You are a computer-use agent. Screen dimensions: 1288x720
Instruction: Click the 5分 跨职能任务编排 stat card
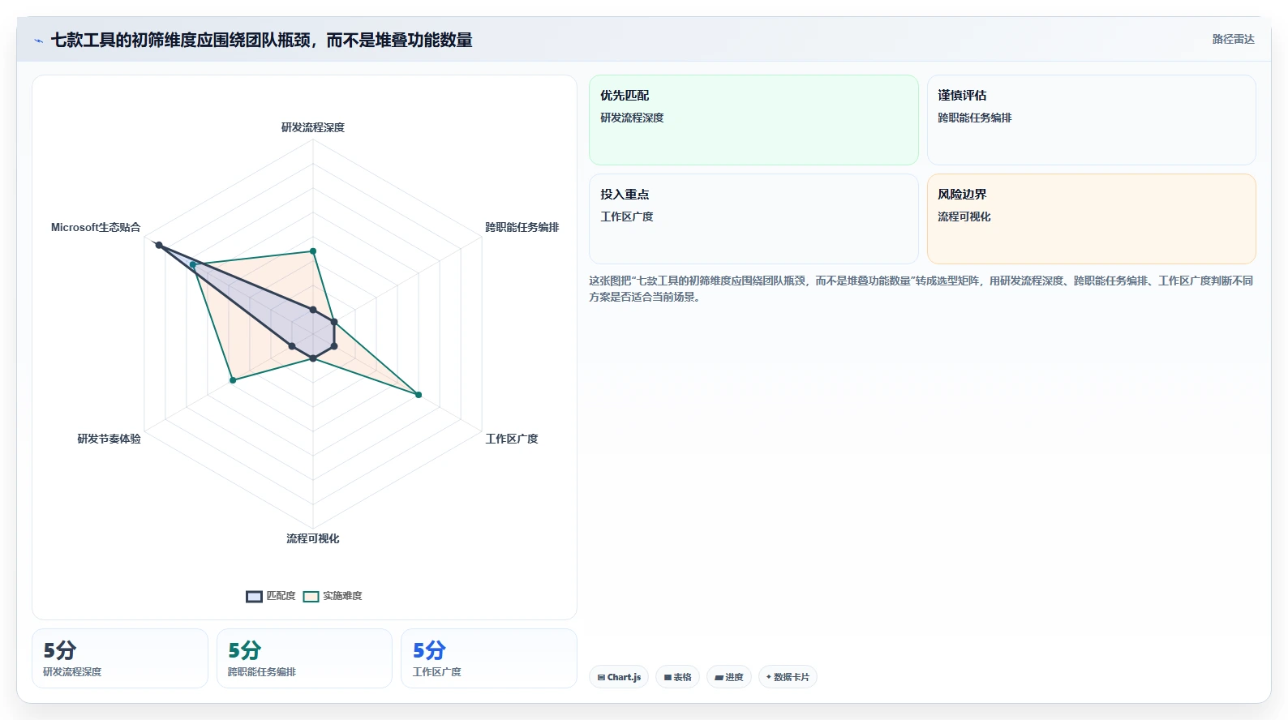click(304, 658)
